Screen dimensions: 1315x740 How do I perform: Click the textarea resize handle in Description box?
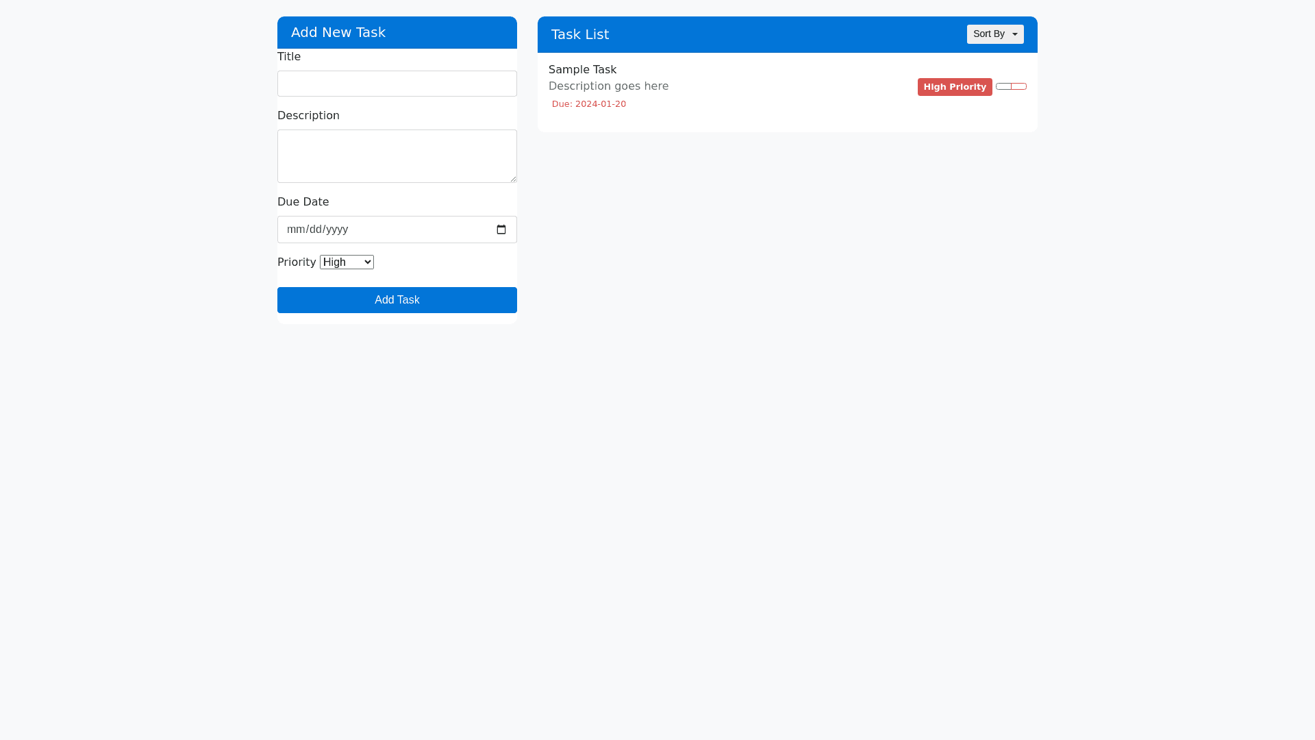pos(512,178)
